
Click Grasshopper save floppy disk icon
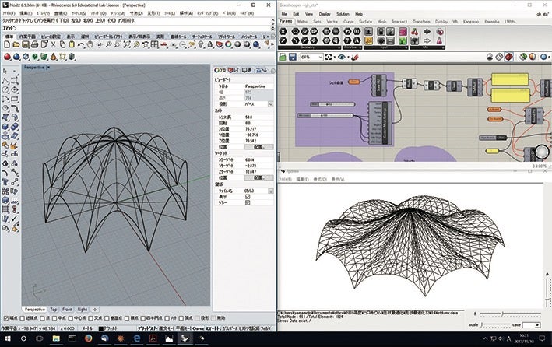(x=293, y=57)
